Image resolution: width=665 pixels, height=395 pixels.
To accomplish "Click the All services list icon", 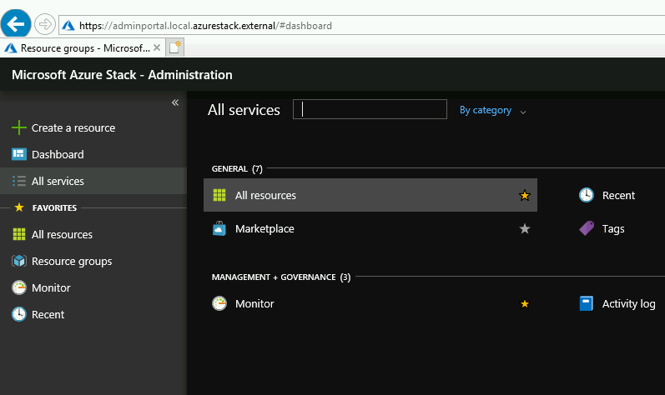I will click(x=19, y=181).
